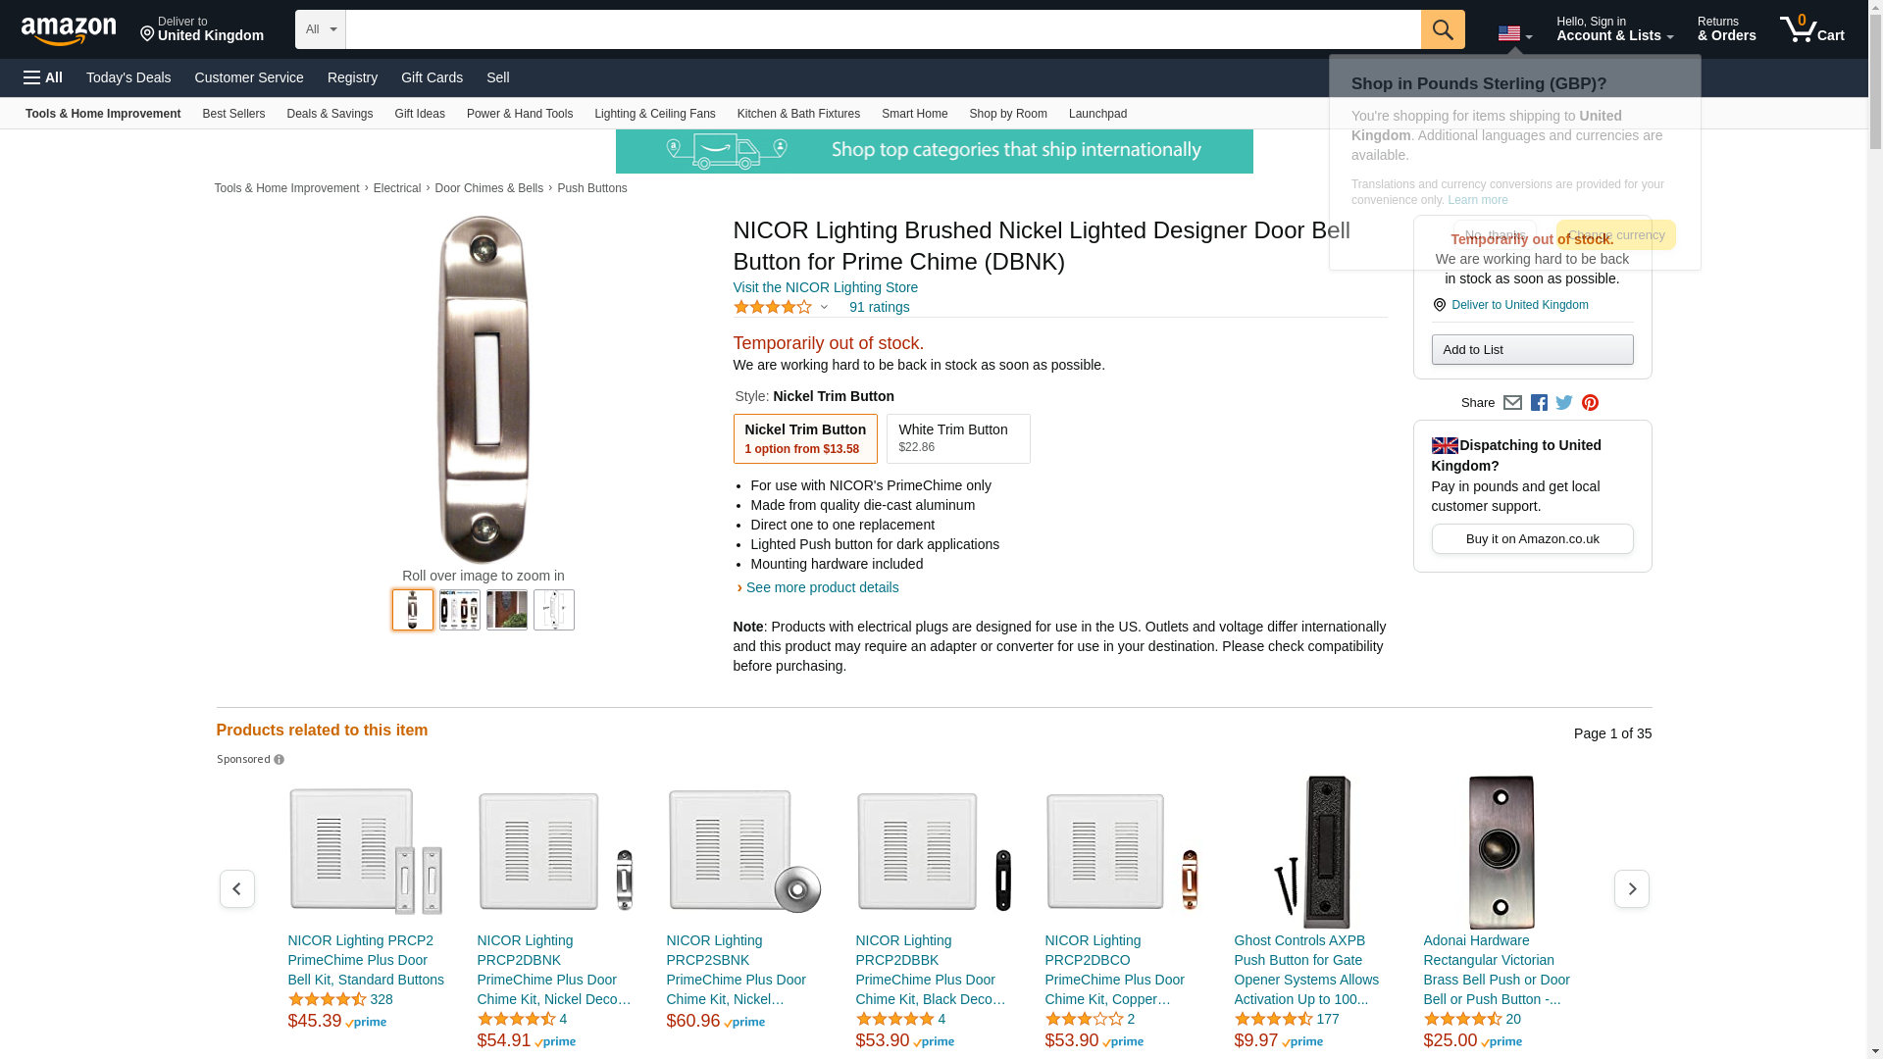
Task: Advance related products carousel to next page
Action: [x=1631, y=888]
